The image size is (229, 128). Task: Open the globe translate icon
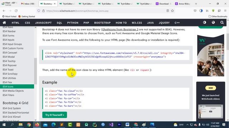click(213, 22)
